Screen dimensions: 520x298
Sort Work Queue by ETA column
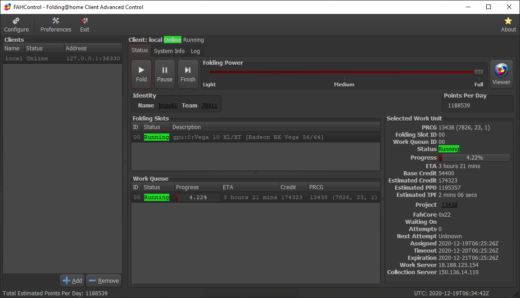249,187
